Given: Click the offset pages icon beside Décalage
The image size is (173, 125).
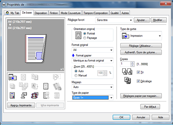Looking at the screenshot, I should (127, 80).
